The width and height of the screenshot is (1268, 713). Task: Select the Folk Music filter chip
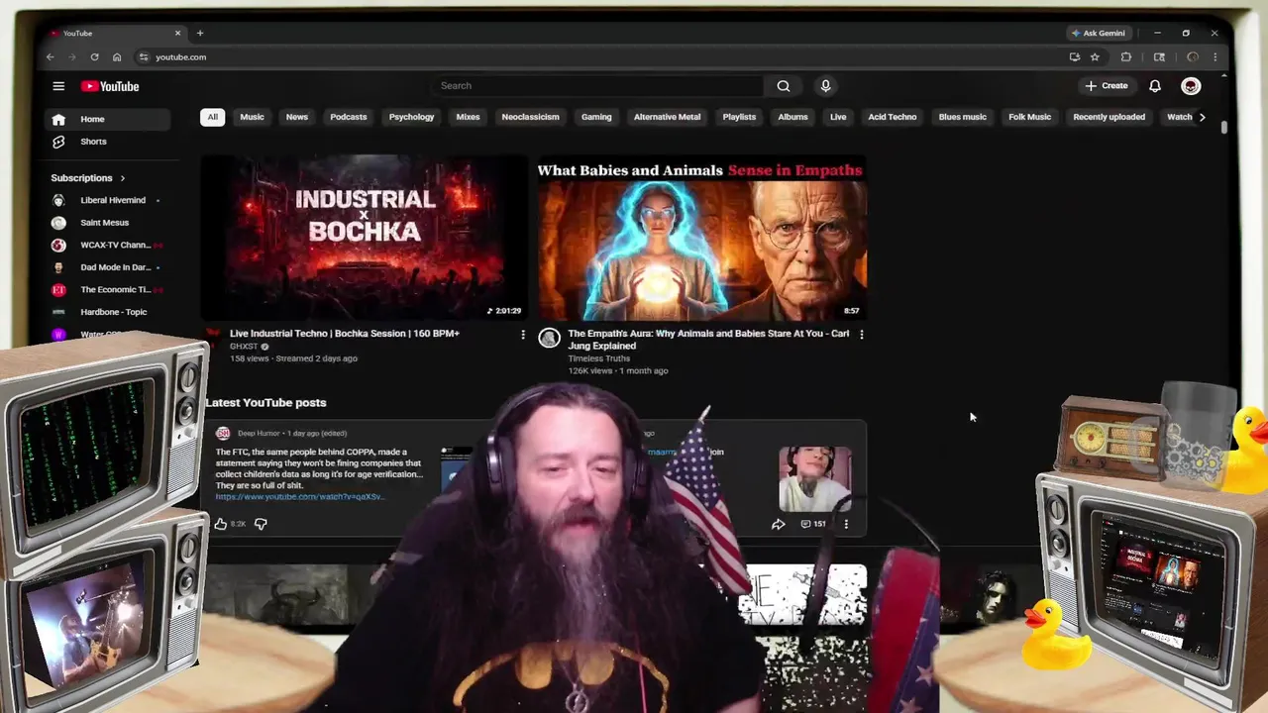[x=1030, y=117]
